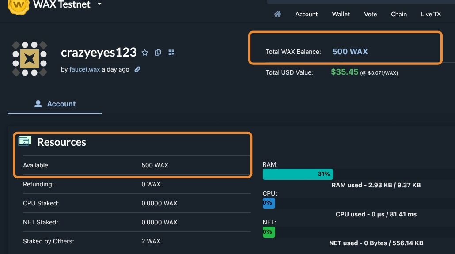Click the chain link icon beside creation time
This screenshot has width=455, height=254.
click(137, 69)
